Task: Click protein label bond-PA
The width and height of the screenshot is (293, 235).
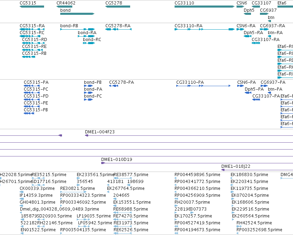Action: 93,89
